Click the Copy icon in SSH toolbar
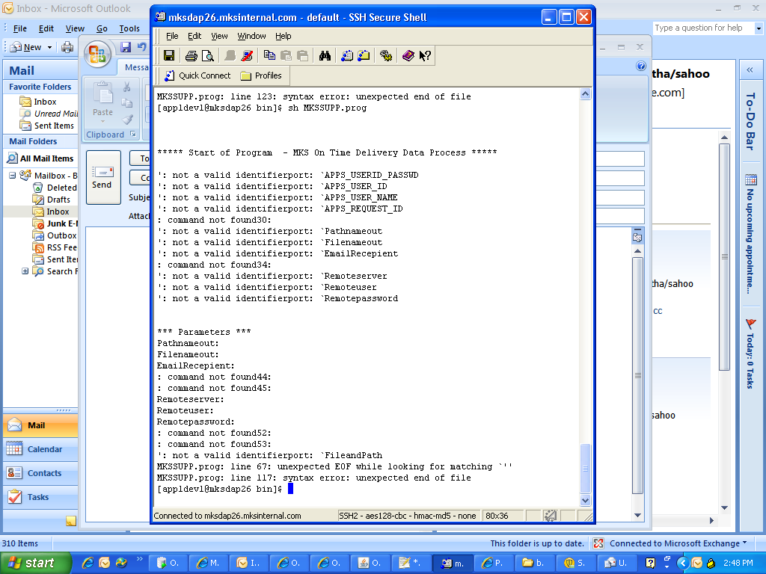 269,55
